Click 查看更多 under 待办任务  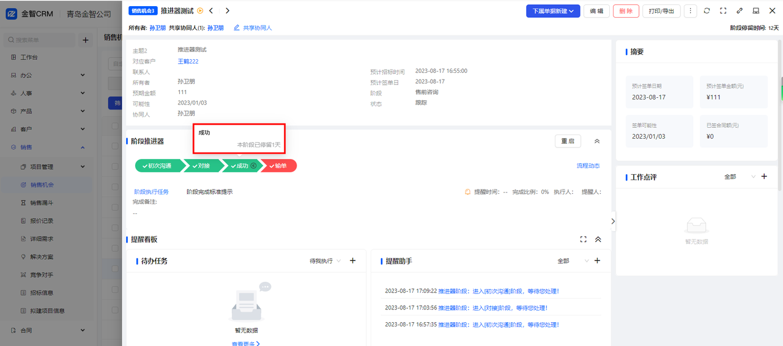point(245,344)
